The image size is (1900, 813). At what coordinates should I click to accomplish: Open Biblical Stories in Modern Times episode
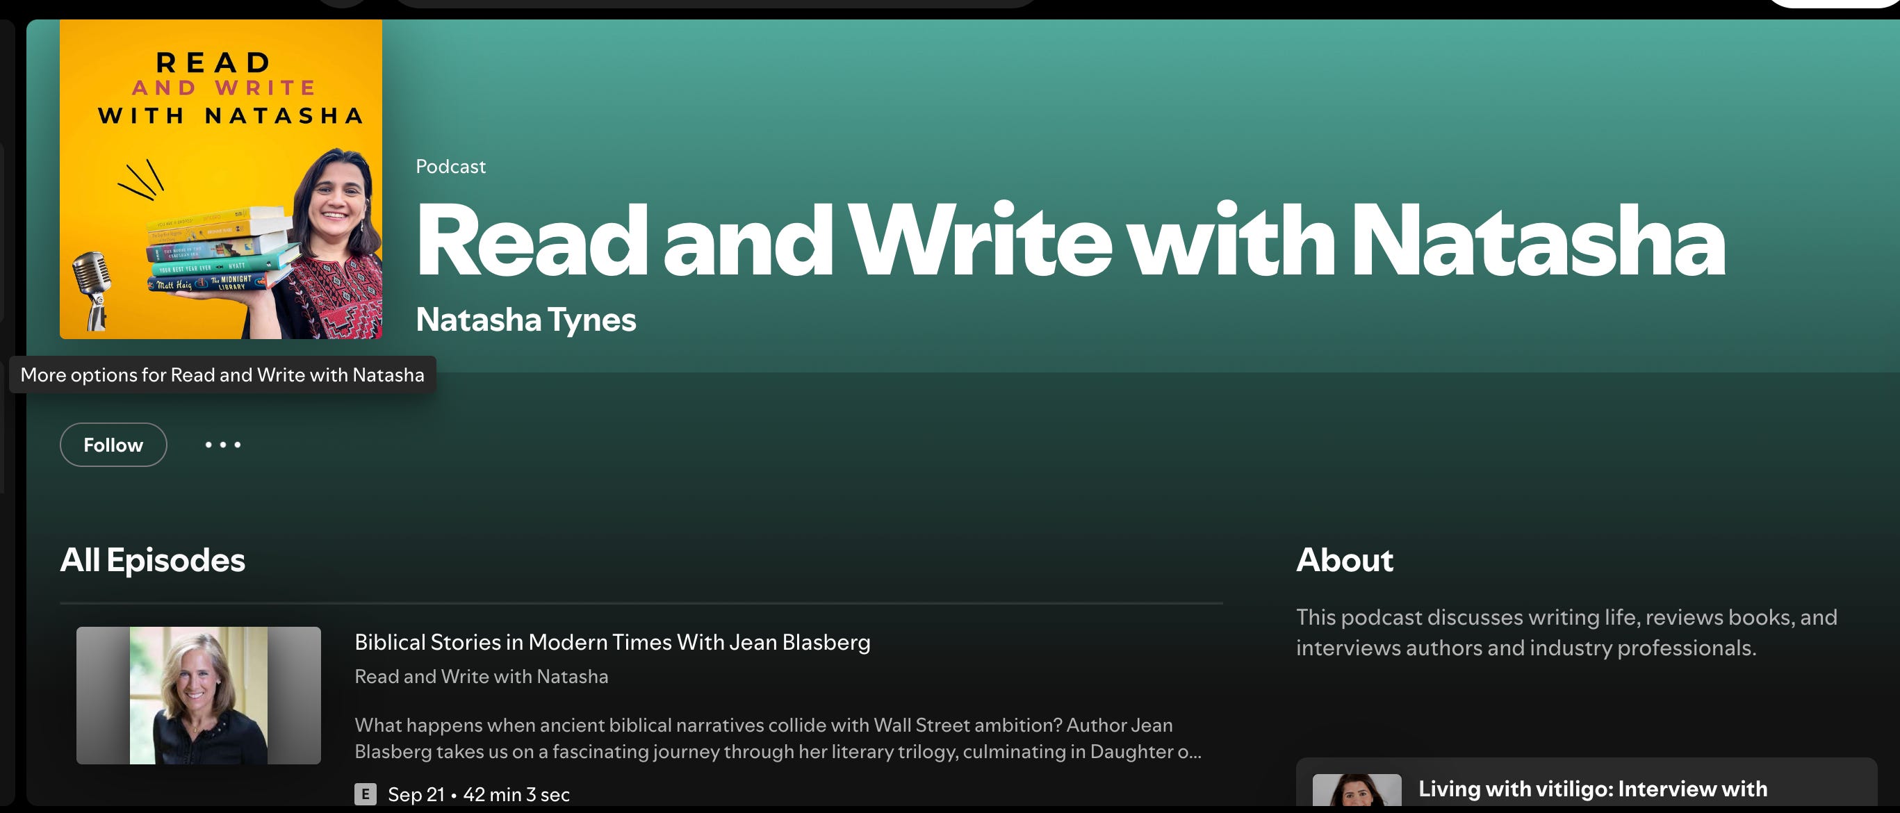612,642
